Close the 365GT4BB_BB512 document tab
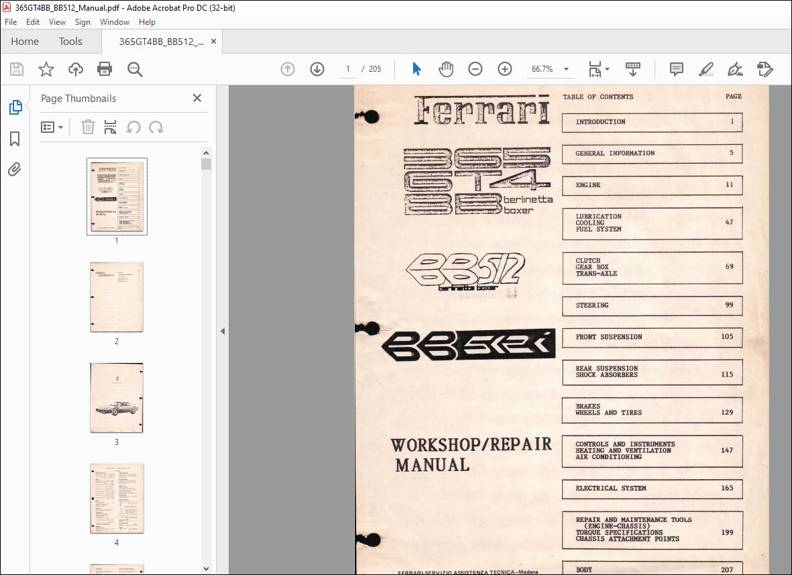This screenshot has width=792, height=575. point(214,42)
